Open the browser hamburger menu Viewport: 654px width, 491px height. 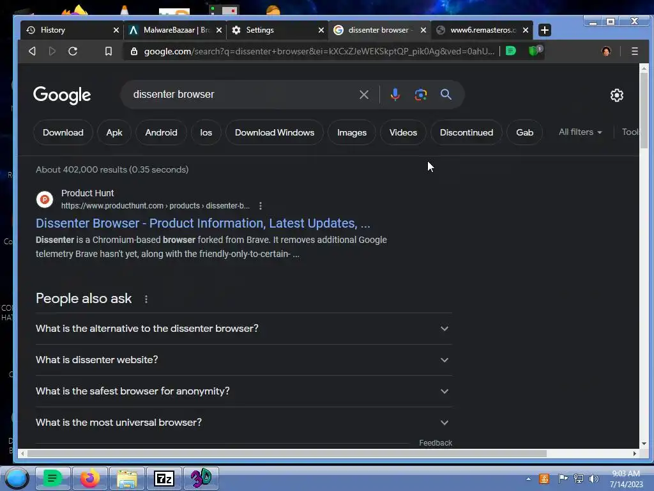[634, 51]
